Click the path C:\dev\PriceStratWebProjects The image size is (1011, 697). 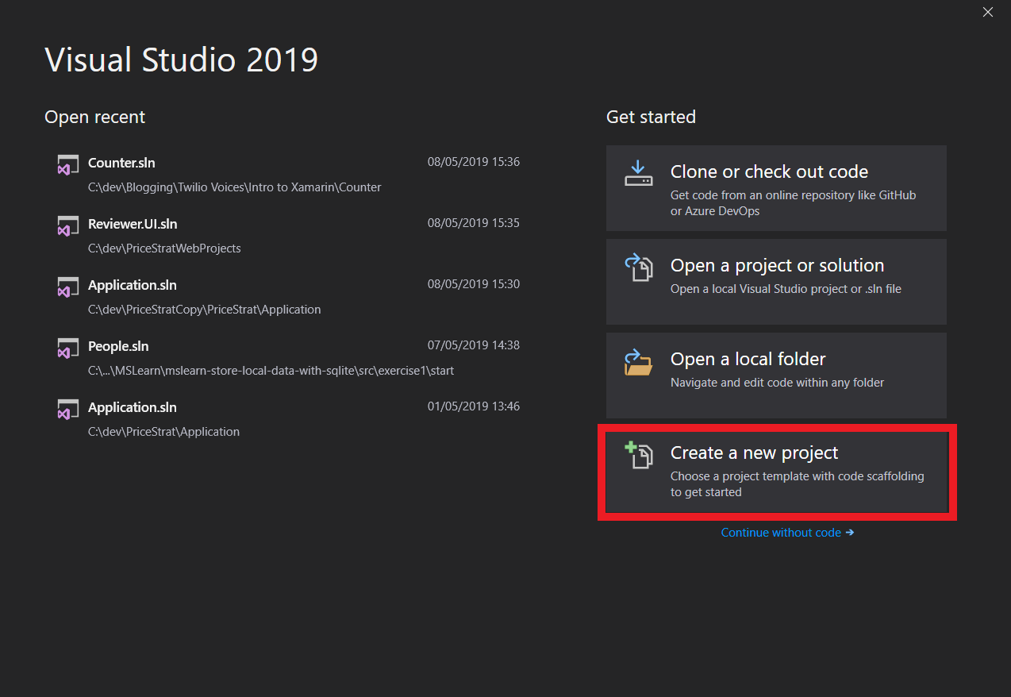pyautogui.click(x=164, y=248)
